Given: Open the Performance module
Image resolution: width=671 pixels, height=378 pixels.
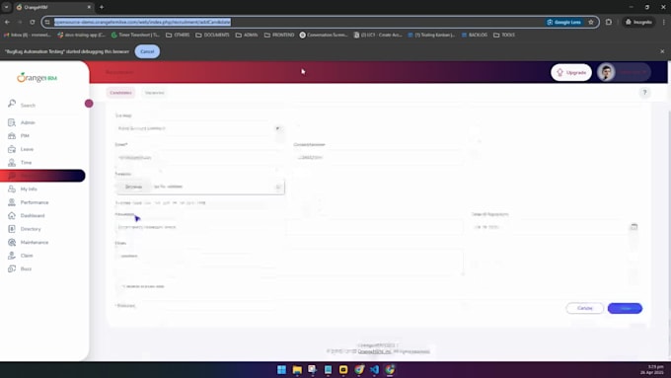Looking at the screenshot, I should click(x=35, y=202).
